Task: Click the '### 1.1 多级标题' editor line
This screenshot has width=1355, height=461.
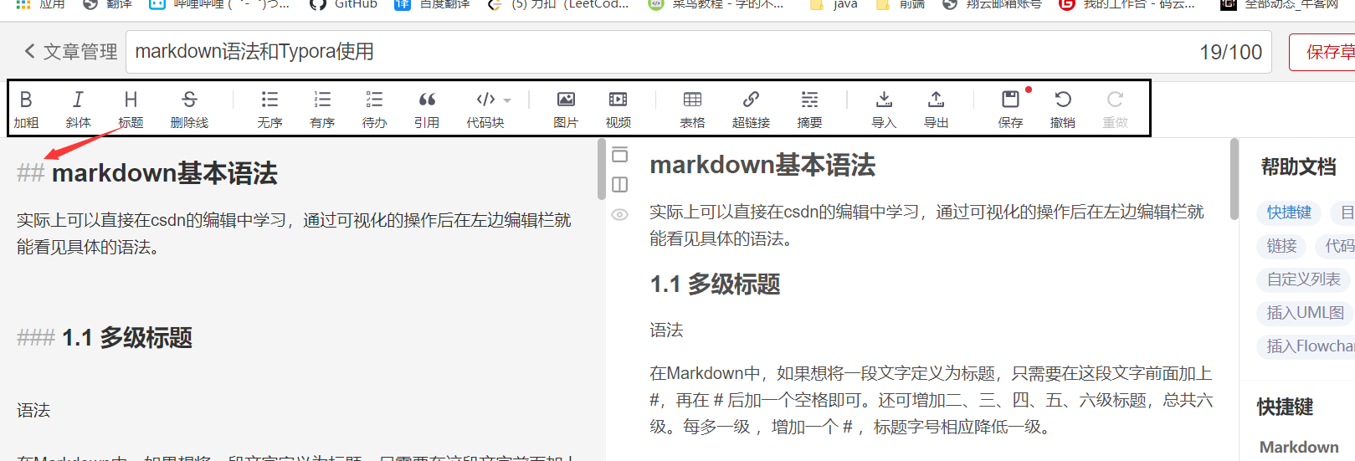Action: coord(105,338)
